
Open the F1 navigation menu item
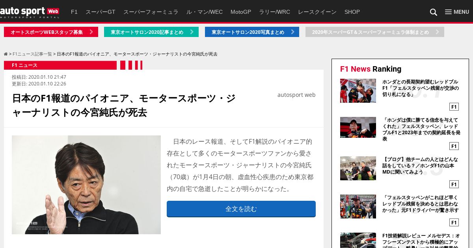click(74, 12)
